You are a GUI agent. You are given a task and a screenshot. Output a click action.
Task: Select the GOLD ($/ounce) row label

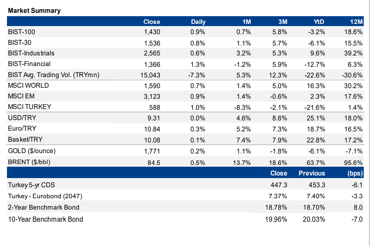pyautogui.click(x=32, y=151)
